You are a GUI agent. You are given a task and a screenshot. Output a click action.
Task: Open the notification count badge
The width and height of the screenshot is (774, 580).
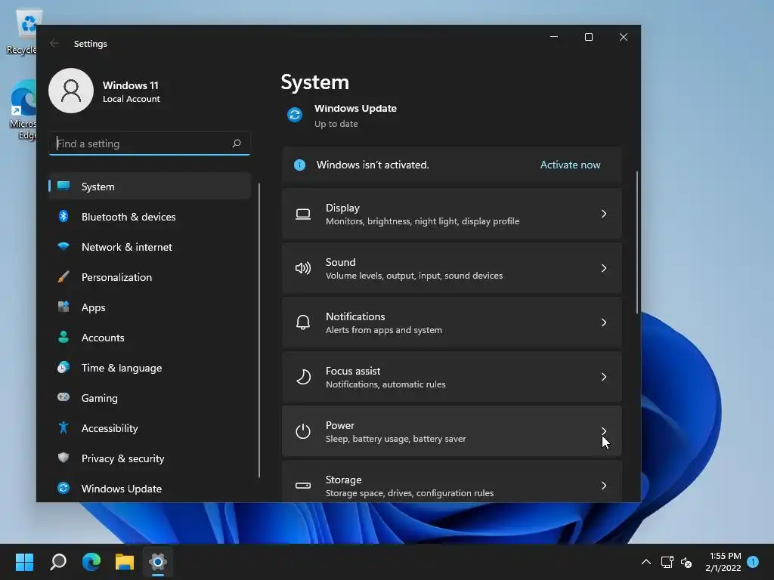(x=753, y=562)
